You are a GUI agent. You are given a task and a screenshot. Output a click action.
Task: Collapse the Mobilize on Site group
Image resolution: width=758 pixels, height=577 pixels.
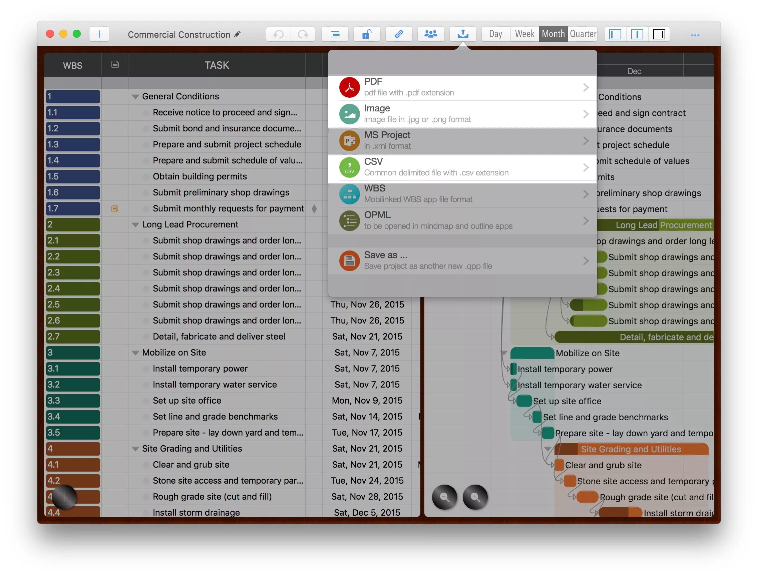[134, 353]
